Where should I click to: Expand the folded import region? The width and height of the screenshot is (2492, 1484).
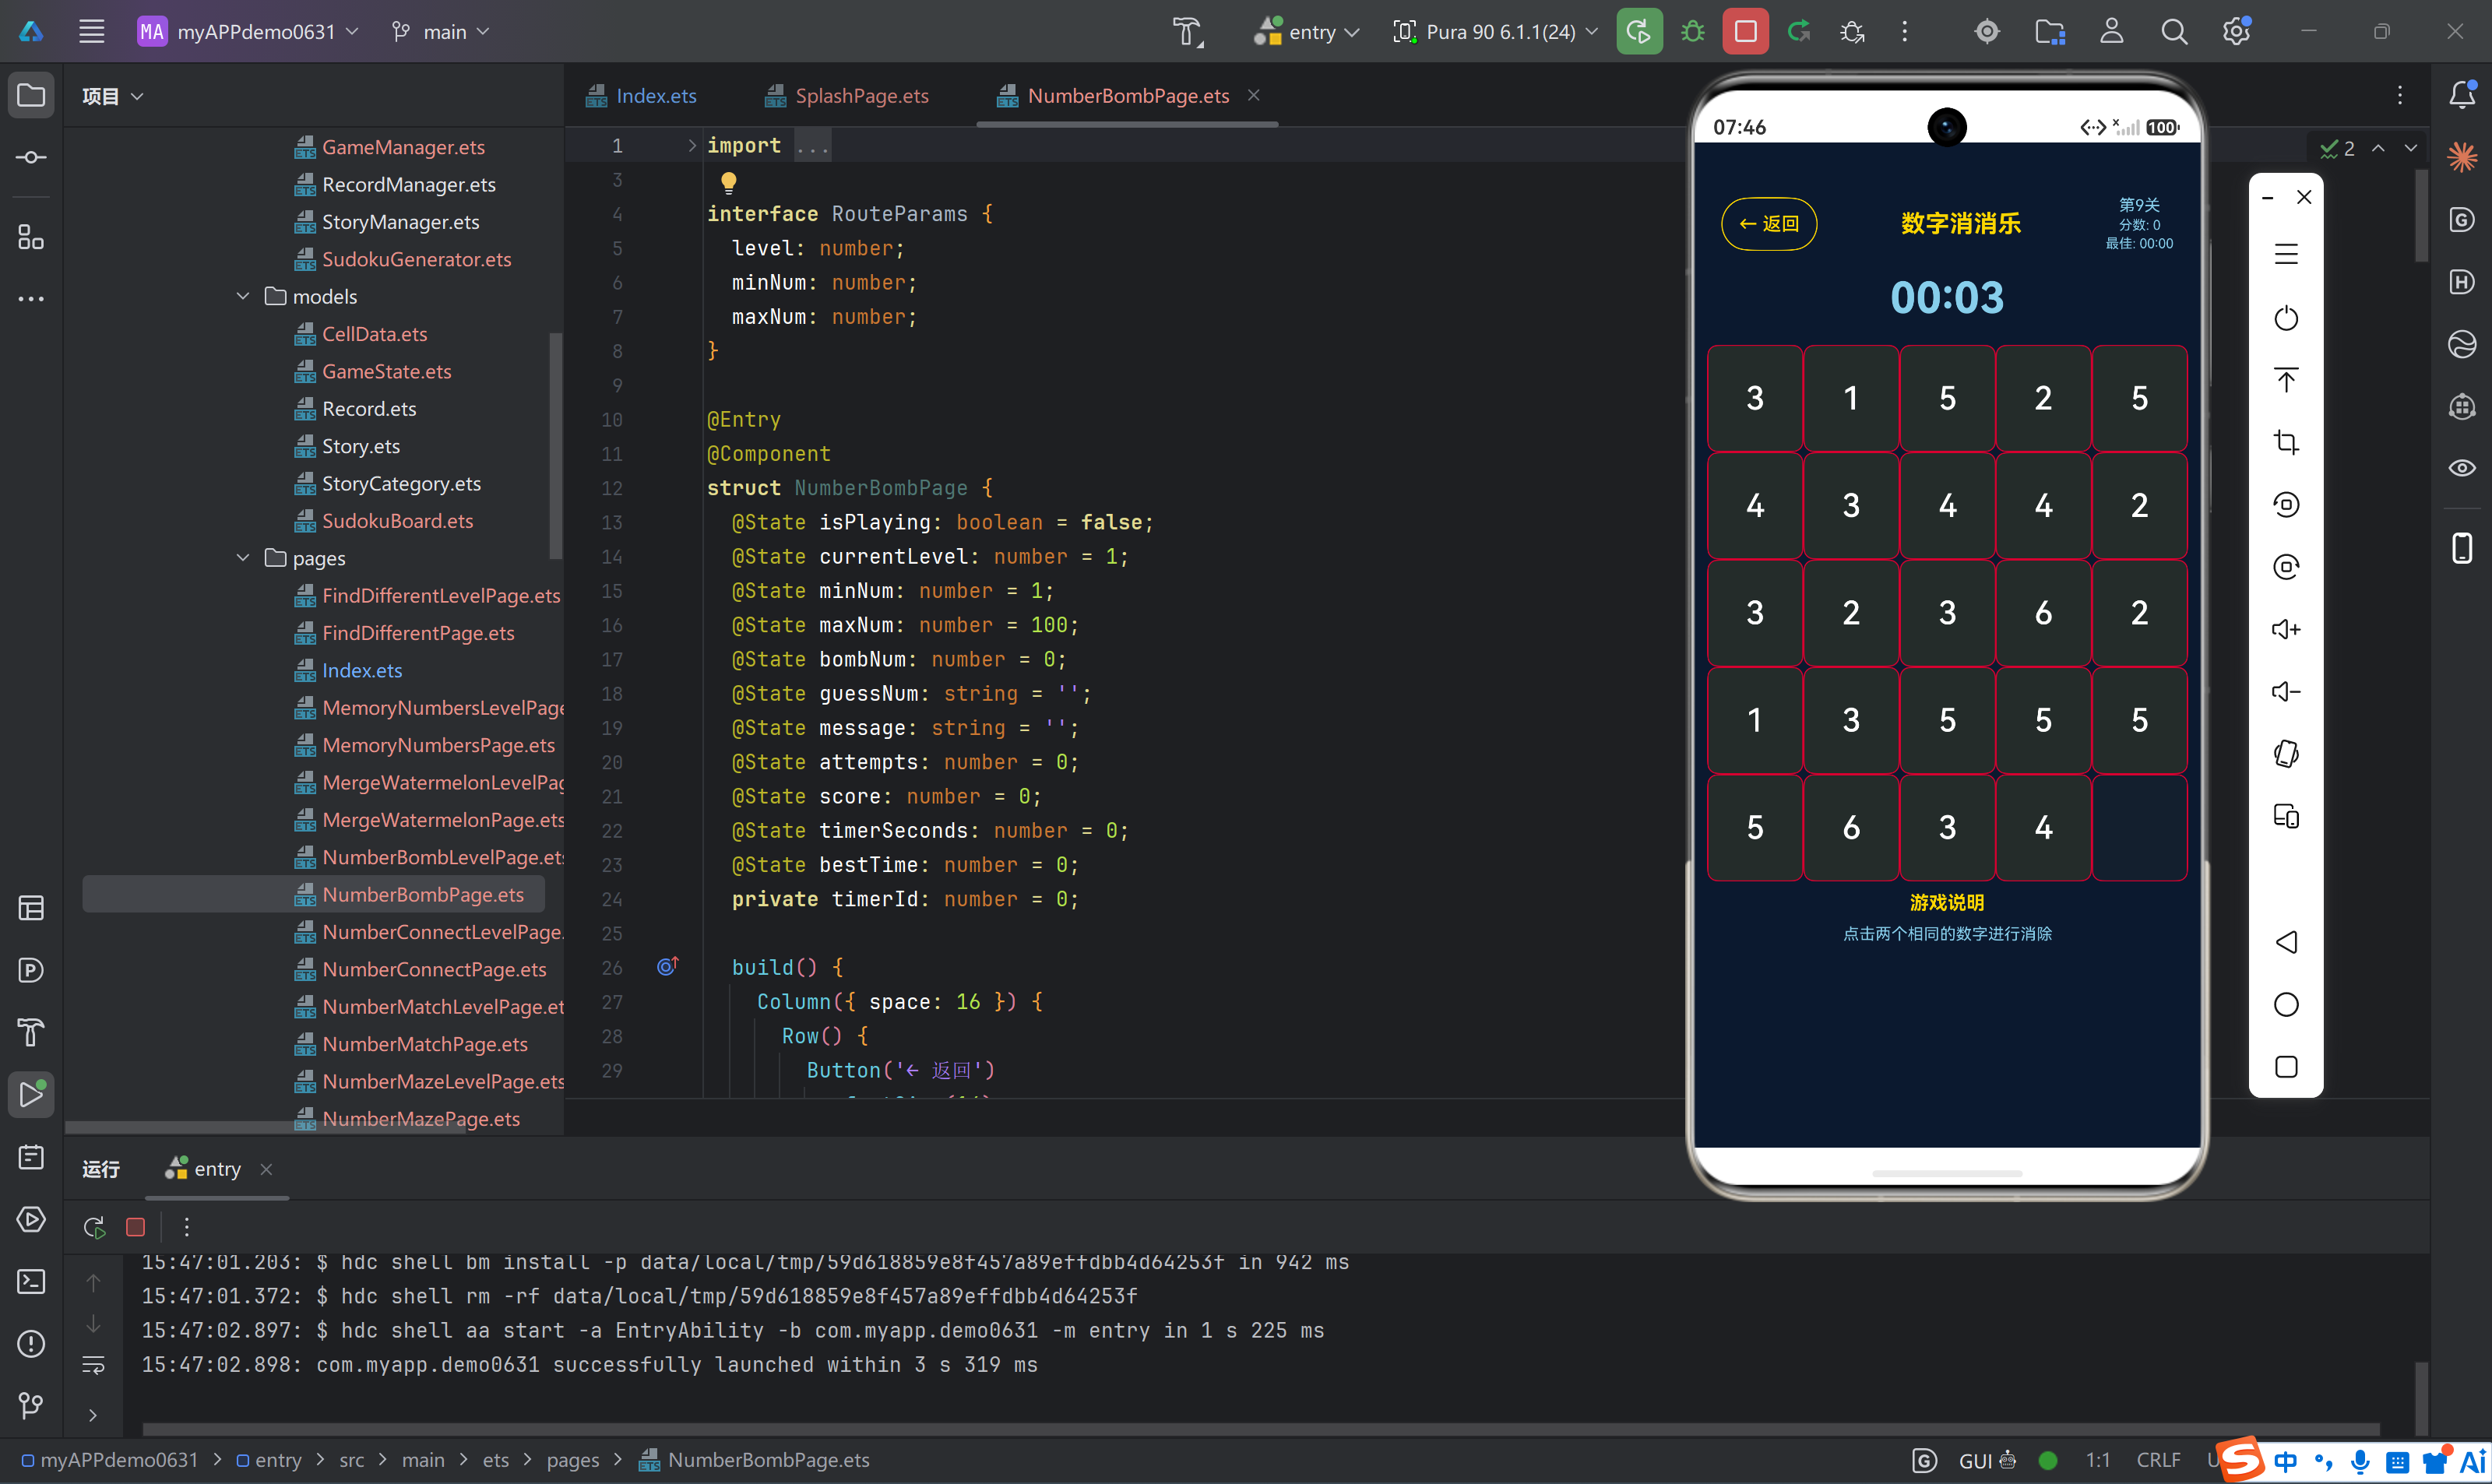(x=691, y=146)
